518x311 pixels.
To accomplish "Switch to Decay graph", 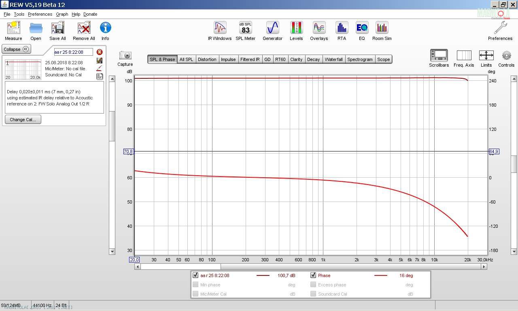I will (313, 59).
